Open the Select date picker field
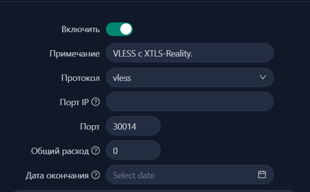This screenshot has width=310, height=192. [190, 174]
